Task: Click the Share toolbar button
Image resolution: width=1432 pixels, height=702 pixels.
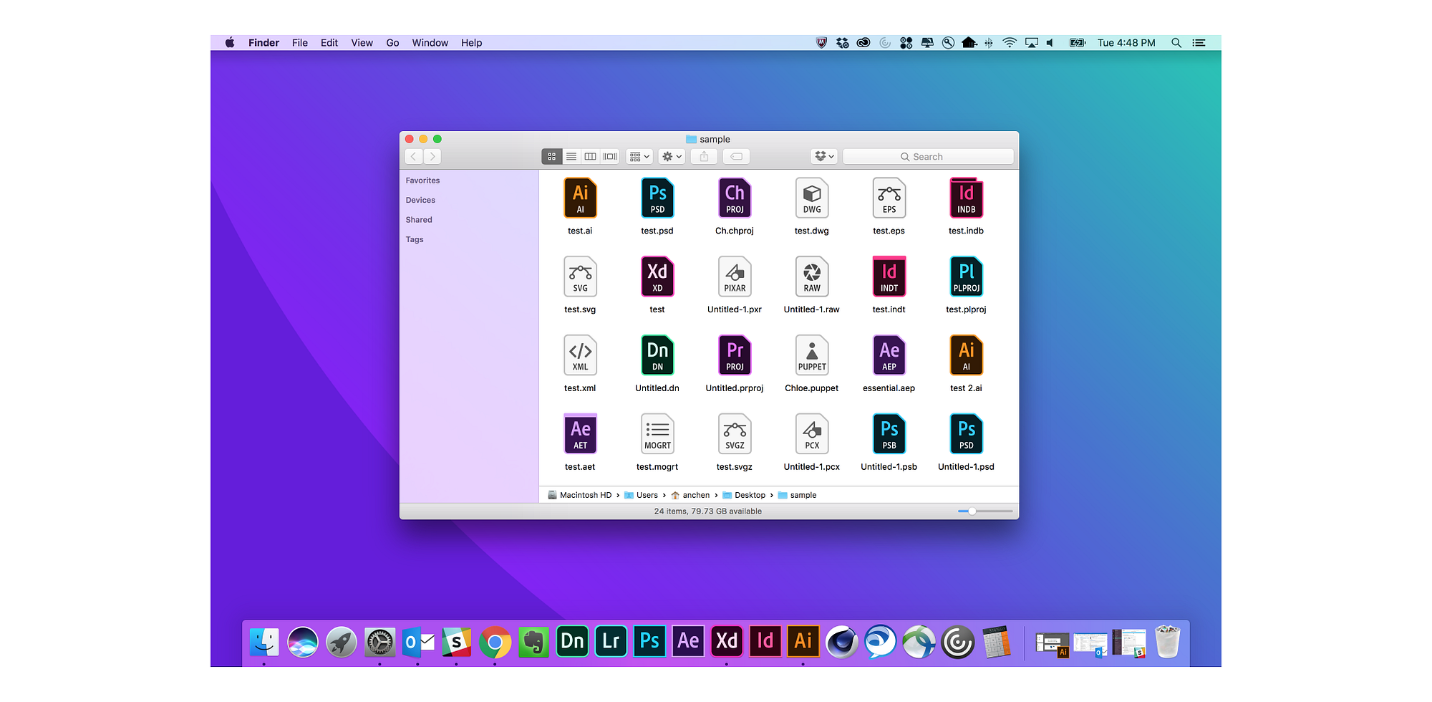Action: 704,156
